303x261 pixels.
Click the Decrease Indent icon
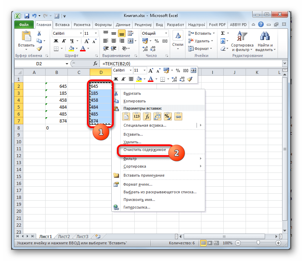[106, 48]
